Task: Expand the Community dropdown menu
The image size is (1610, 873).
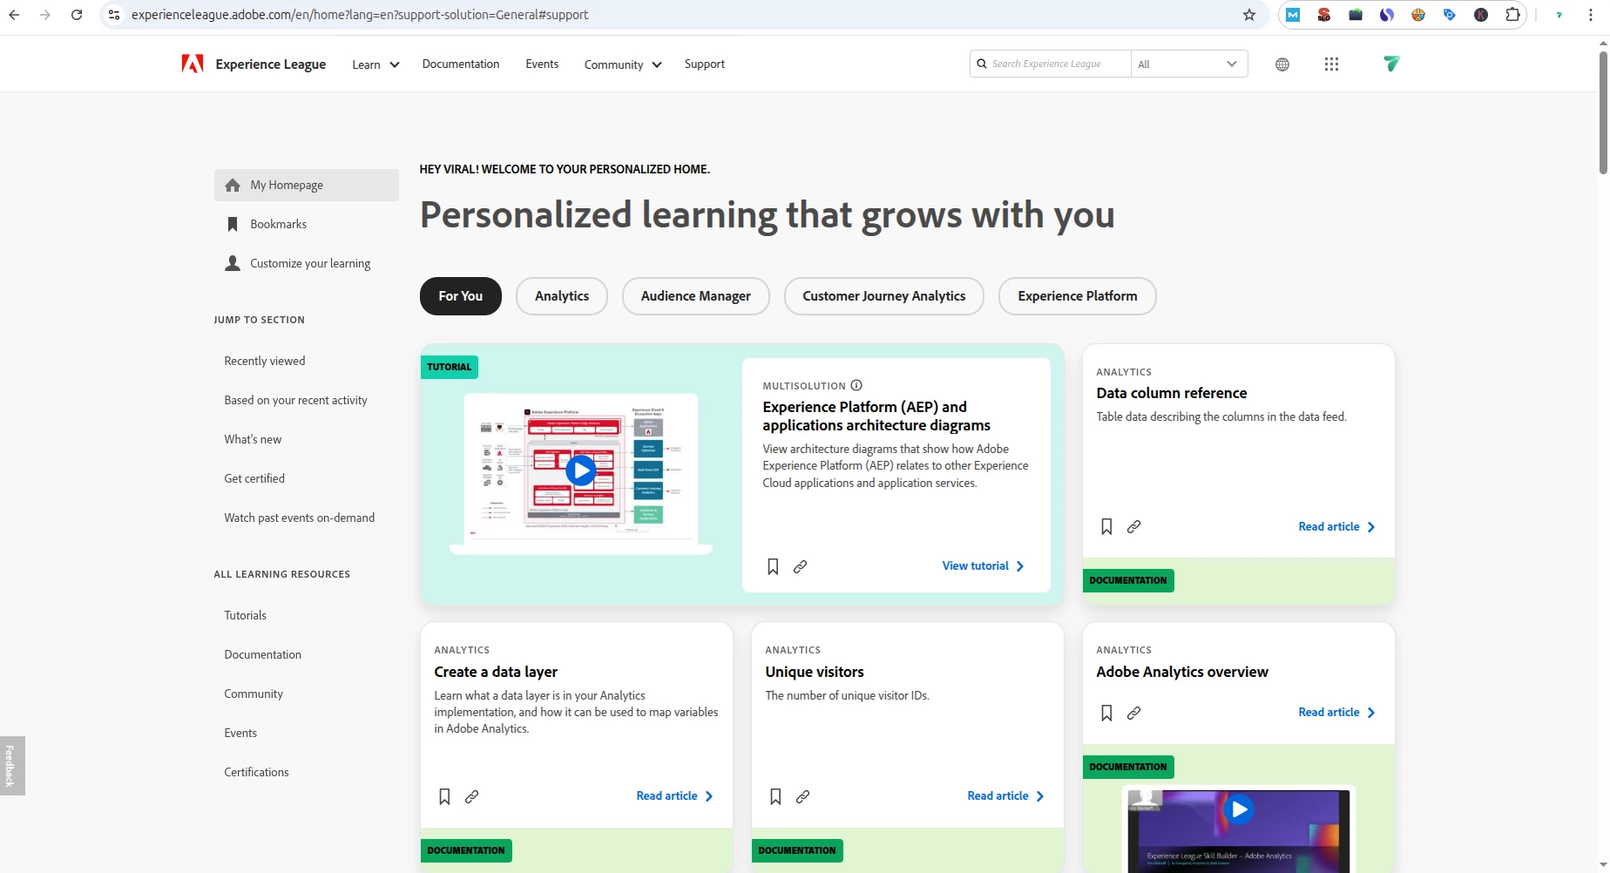Action: (623, 64)
